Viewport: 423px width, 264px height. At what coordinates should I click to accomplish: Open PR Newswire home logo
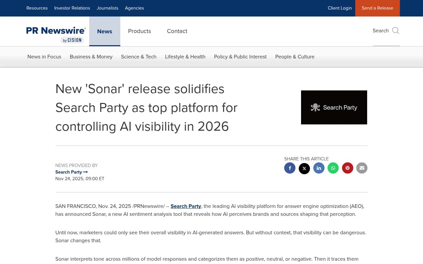tap(56, 35)
